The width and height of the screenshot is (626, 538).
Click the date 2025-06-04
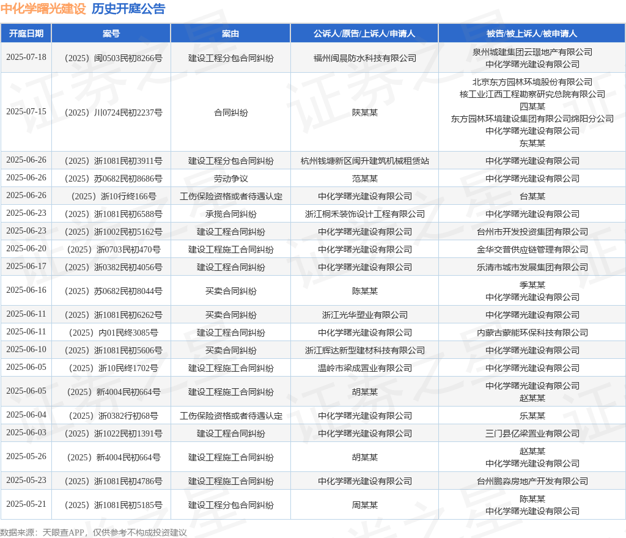pyautogui.click(x=26, y=415)
